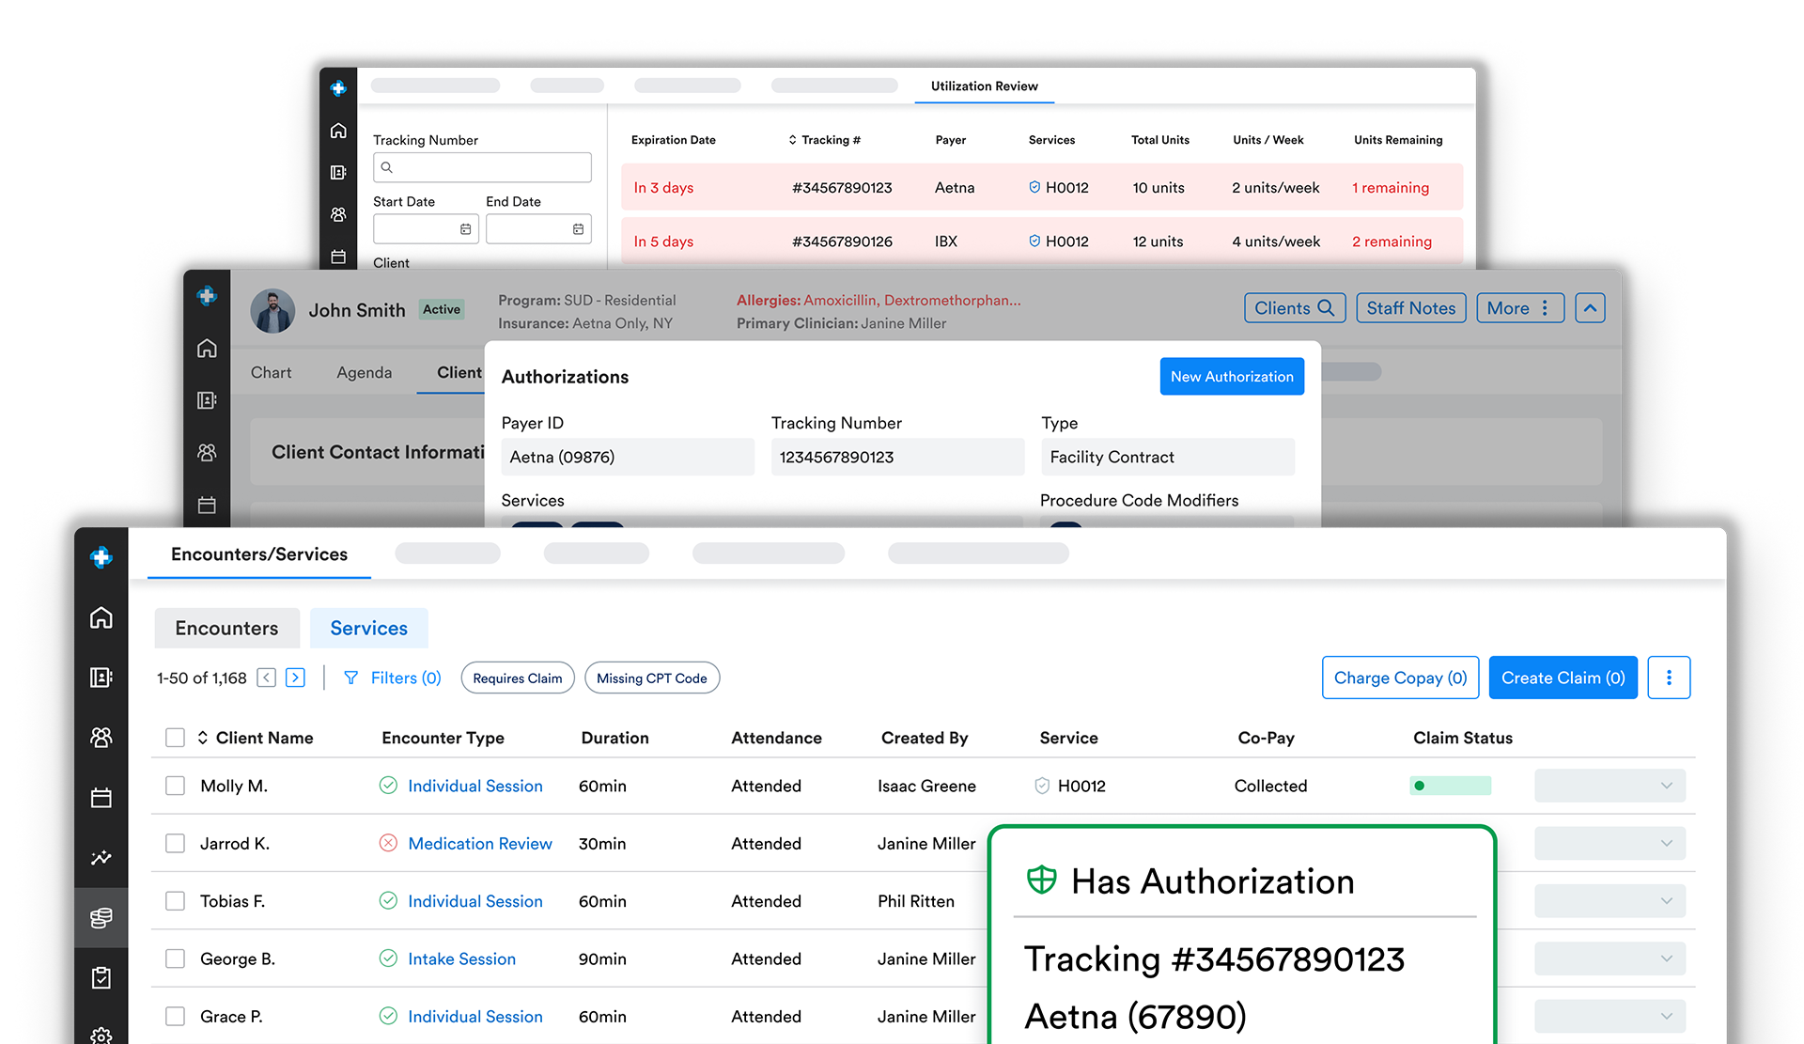Click the clipboard checklist sidebar icon
Screen dimensions: 1804x1044
[x=101, y=978]
